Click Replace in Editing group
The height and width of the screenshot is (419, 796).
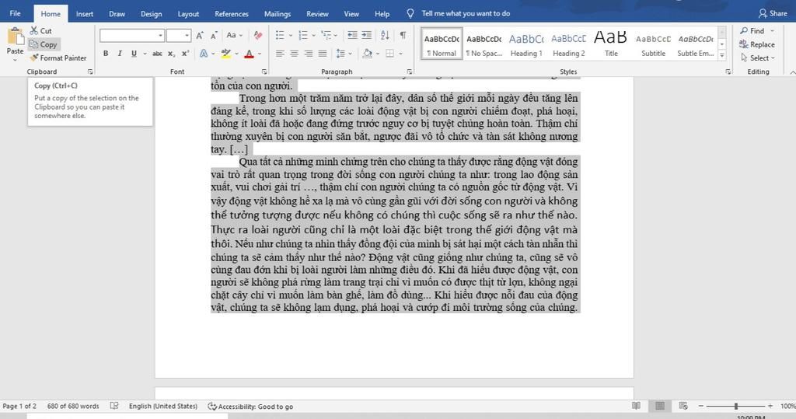point(757,44)
